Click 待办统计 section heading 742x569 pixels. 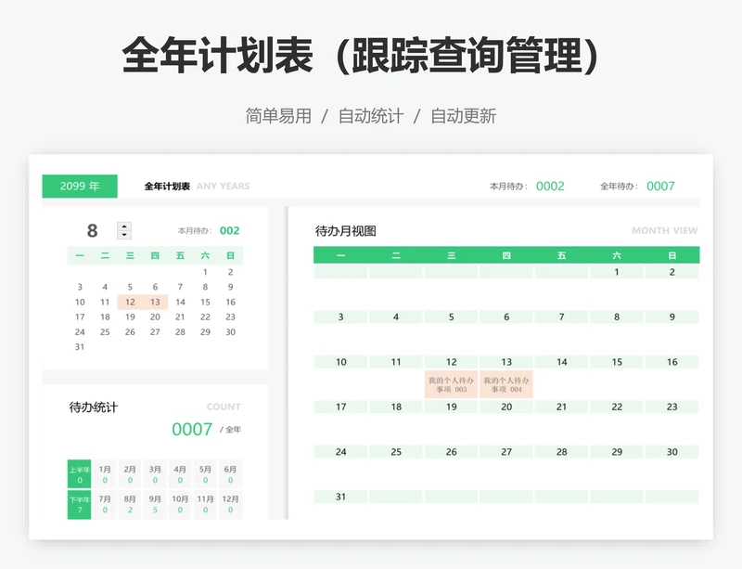click(x=94, y=407)
